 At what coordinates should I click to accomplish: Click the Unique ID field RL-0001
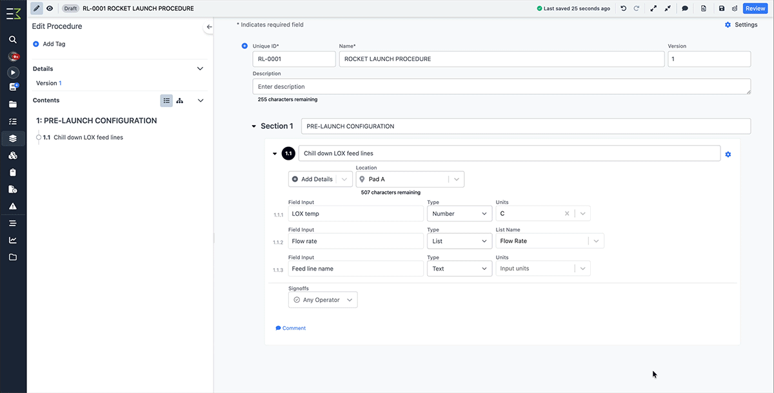[294, 59]
